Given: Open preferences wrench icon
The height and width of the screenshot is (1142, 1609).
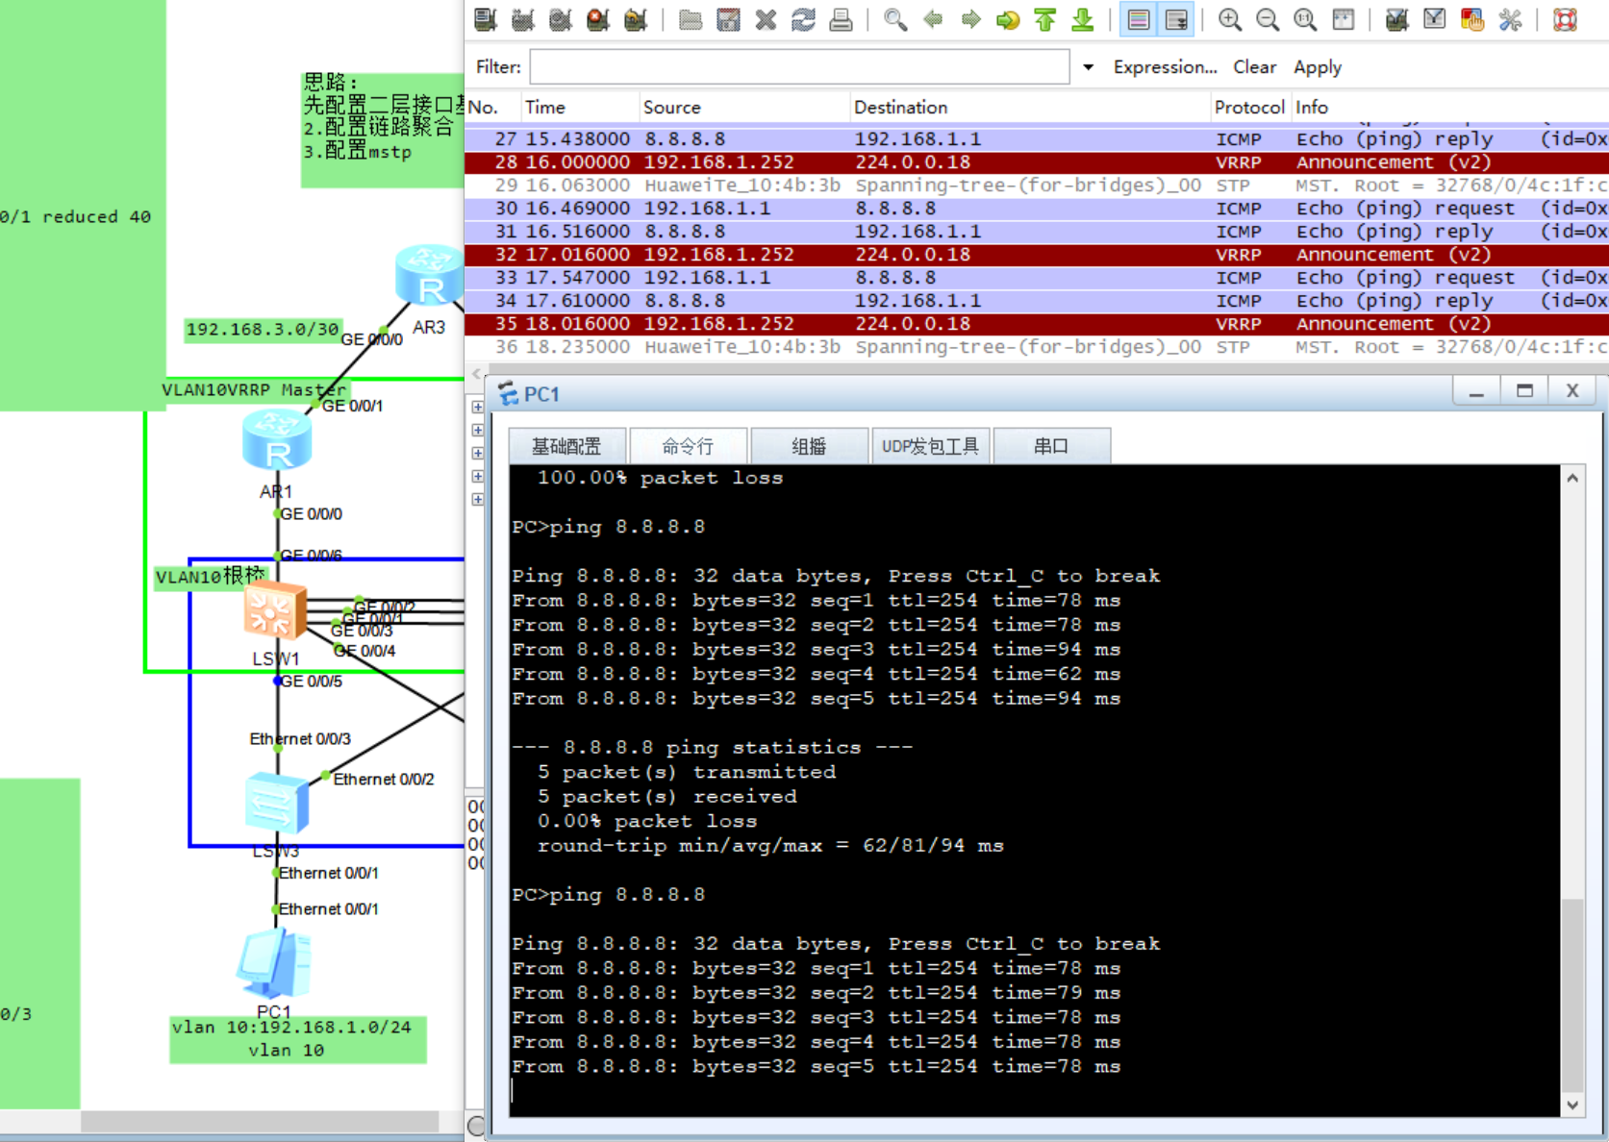Looking at the screenshot, I should [1510, 19].
